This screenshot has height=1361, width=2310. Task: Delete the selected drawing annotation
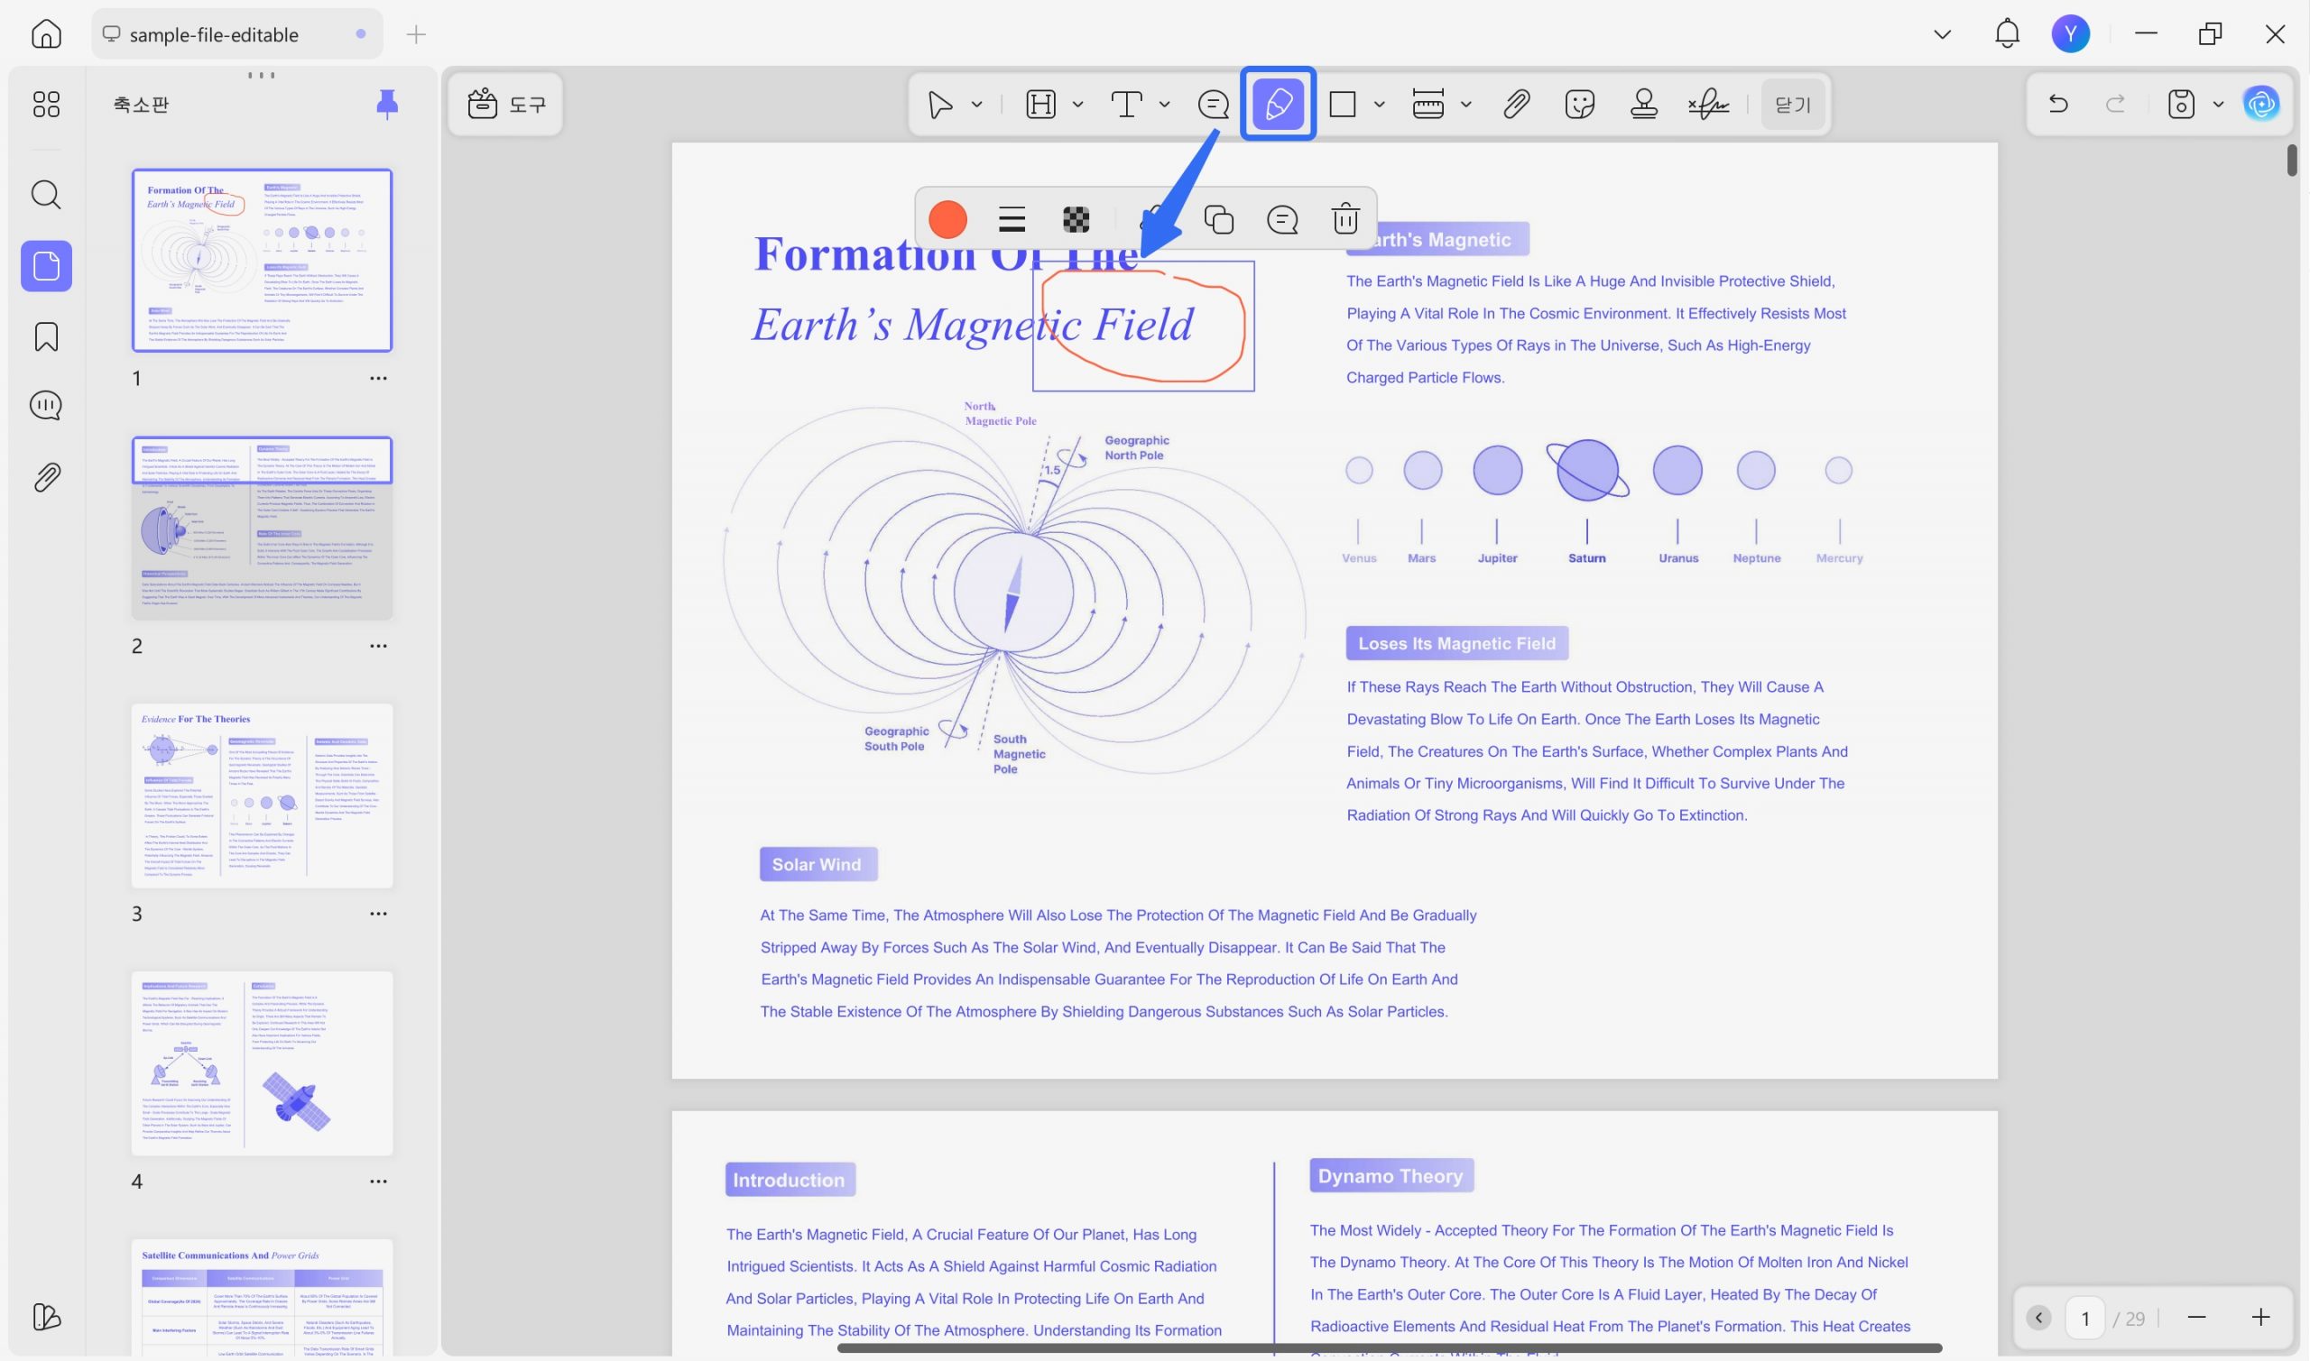tap(1344, 219)
